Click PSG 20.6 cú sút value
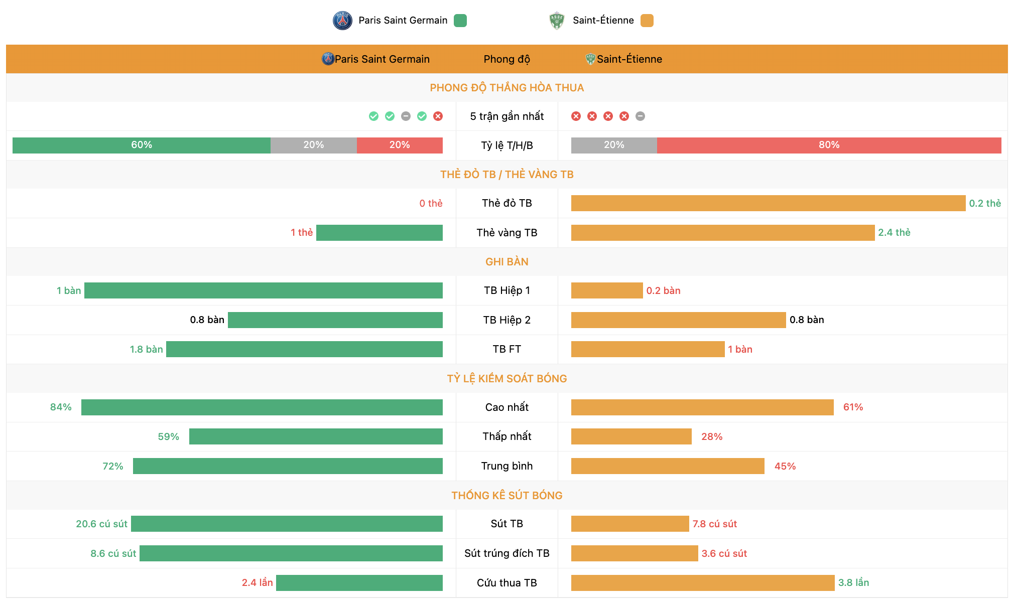This screenshot has width=1013, height=604. coord(101,524)
